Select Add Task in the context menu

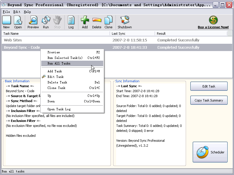coord(72,71)
